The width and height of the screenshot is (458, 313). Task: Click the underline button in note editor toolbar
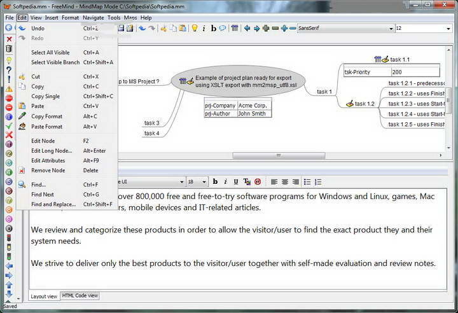click(236, 182)
